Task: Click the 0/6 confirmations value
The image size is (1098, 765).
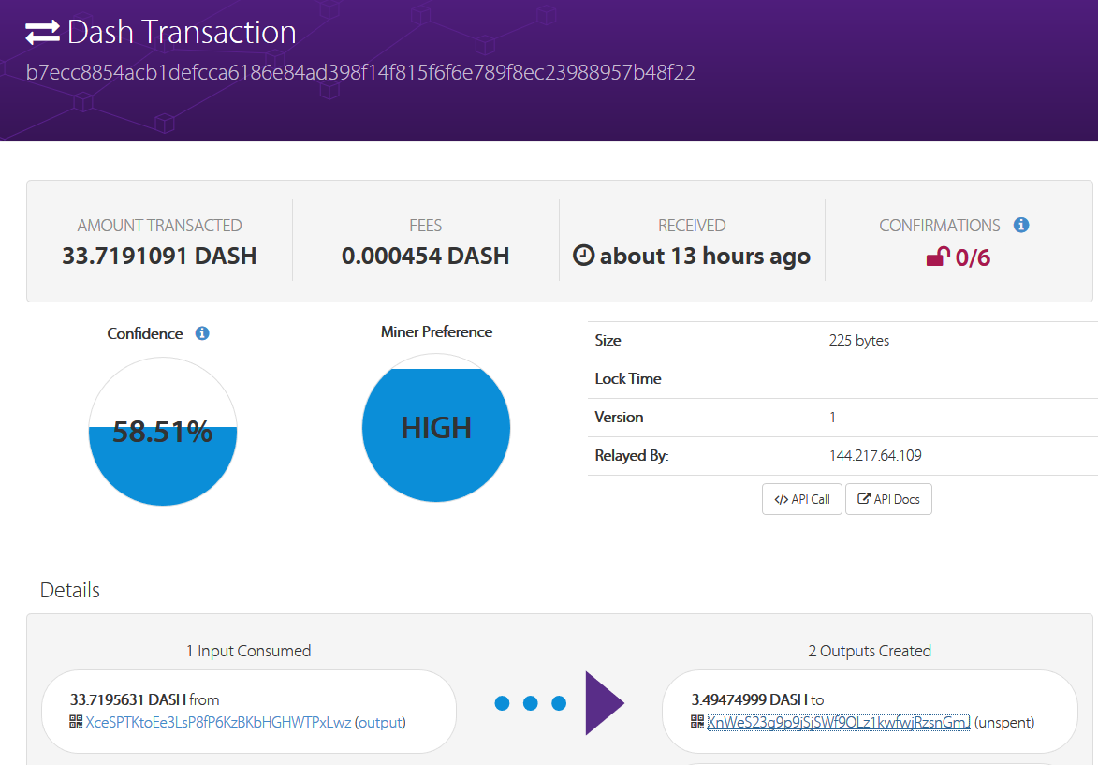Action: [973, 257]
